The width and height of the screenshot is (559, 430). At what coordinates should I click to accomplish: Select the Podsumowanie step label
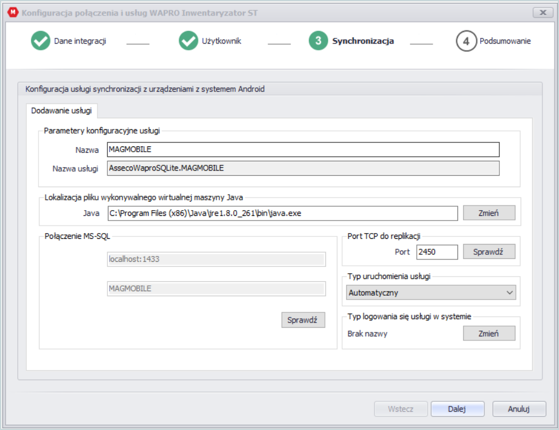pos(505,41)
